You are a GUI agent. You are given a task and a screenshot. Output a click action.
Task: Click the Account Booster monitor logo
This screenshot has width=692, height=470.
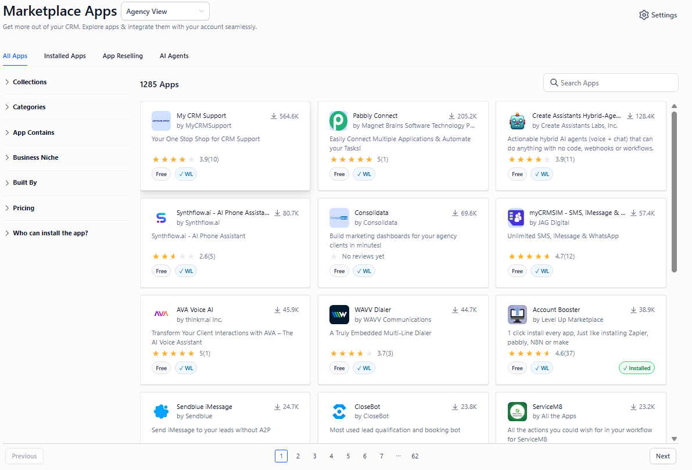point(517,315)
